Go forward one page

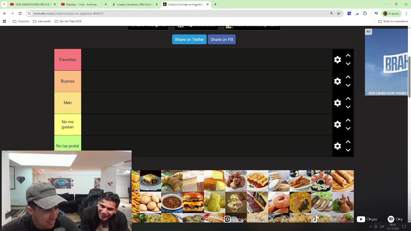click(x=12, y=13)
